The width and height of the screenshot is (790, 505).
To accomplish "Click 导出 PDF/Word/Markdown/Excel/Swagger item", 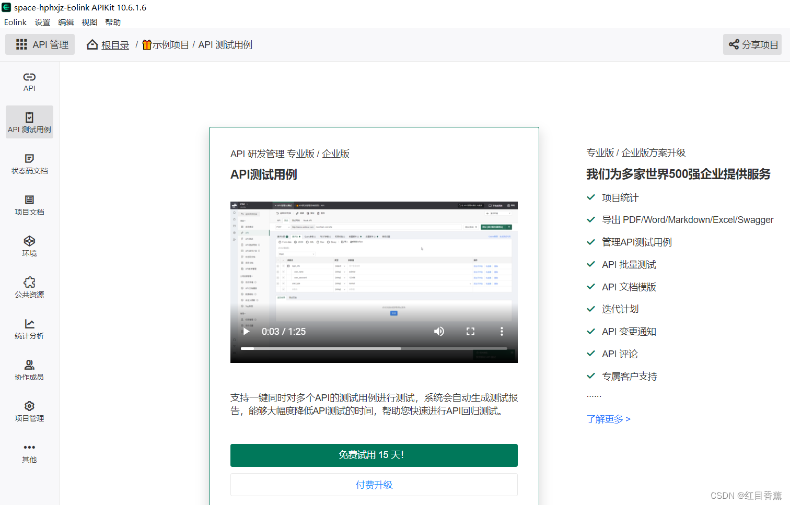I will (x=688, y=220).
